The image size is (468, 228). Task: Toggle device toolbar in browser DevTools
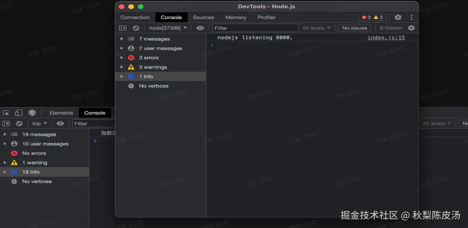19,113
